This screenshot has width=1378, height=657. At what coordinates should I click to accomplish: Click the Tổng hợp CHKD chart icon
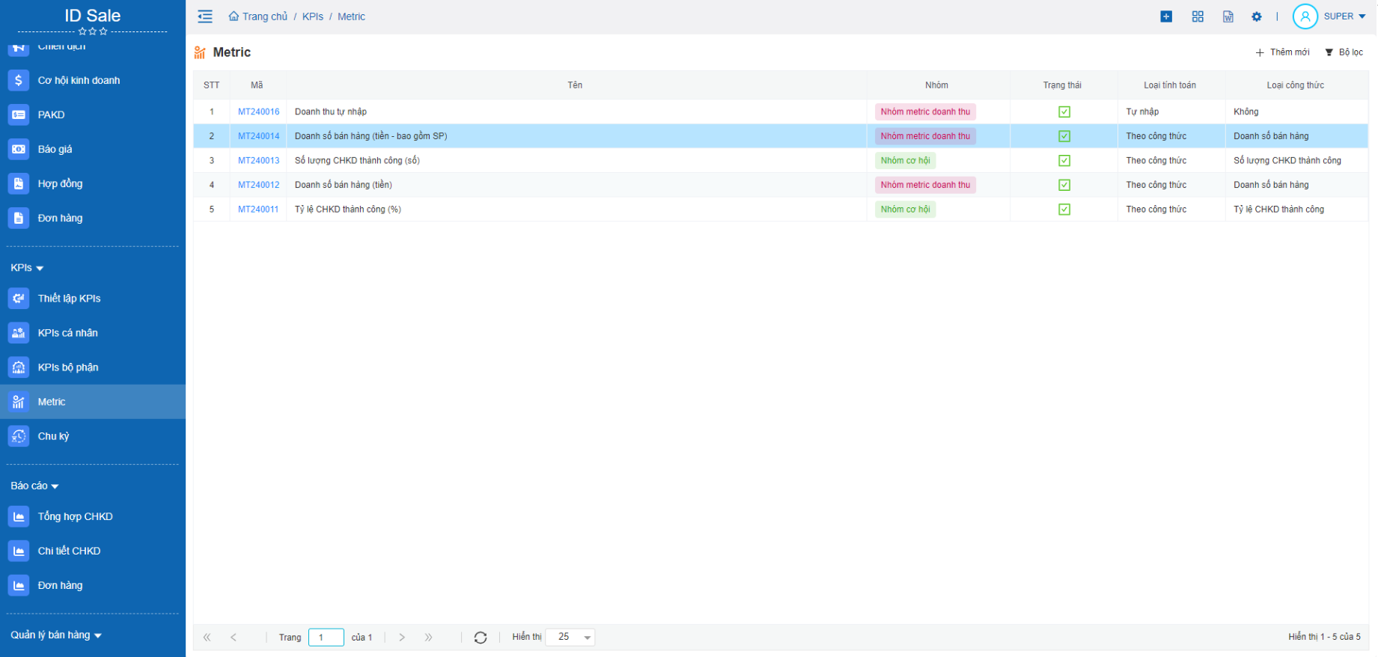point(19,516)
